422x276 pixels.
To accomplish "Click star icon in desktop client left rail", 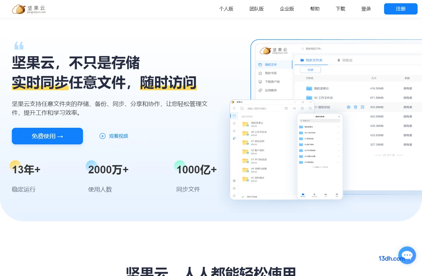I will [234, 131].
